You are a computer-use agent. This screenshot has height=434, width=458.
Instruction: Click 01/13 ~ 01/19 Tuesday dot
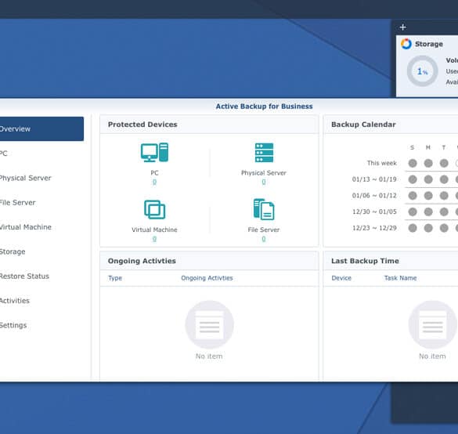(x=444, y=179)
